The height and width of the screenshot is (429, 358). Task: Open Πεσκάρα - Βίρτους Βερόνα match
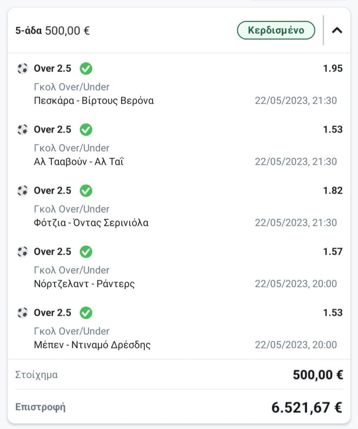tap(93, 101)
